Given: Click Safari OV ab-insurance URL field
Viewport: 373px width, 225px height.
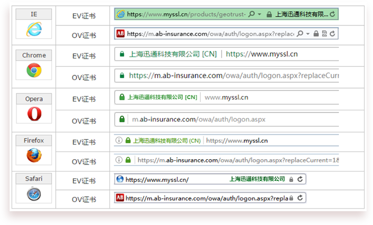Looking at the screenshot, I should (x=207, y=198).
